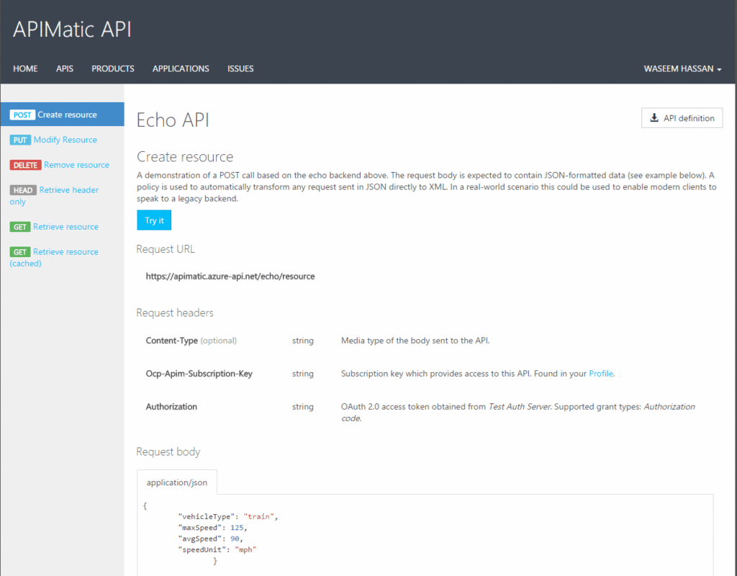Select the DELETE Remove resource badge
The width and height of the screenshot is (737, 576).
[25, 164]
